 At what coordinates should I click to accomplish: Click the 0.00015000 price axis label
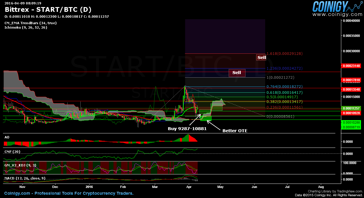click(352, 97)
